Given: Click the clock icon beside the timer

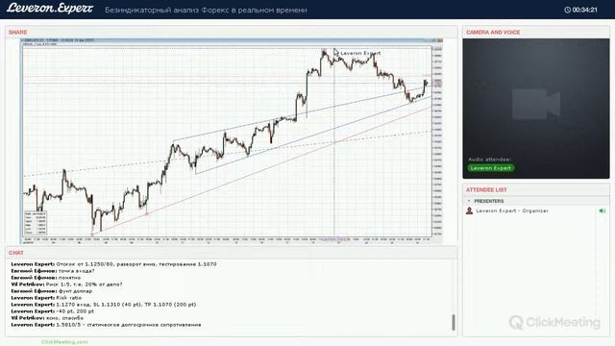Looking at the screenshot, I should [x=567, y=10].
